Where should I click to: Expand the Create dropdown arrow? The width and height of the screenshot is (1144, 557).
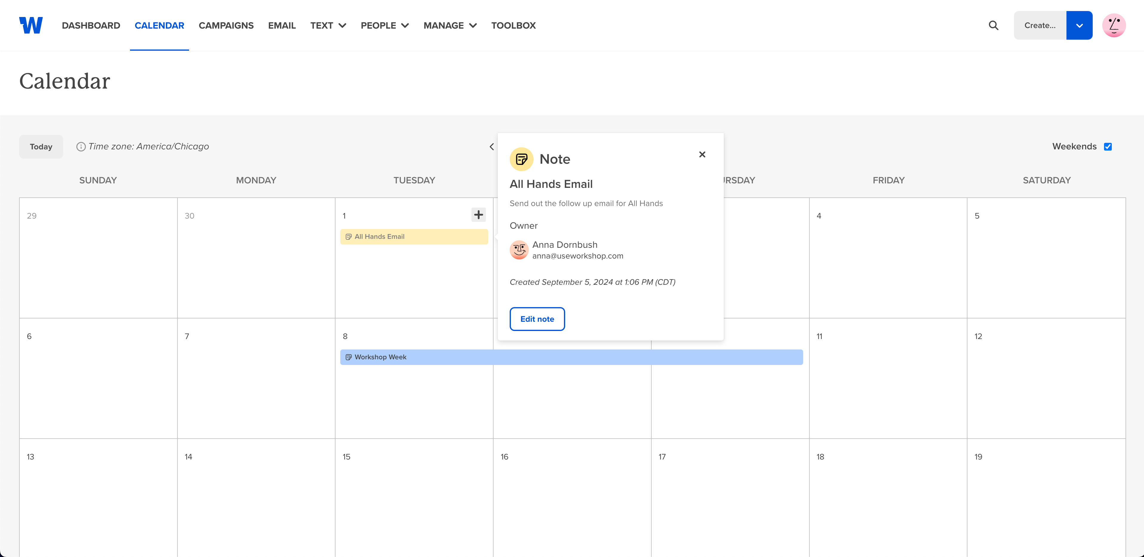1079,25
